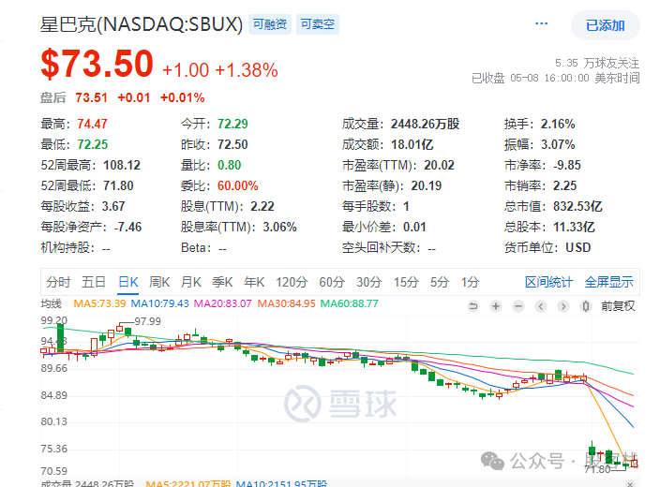This screenshot has height=487, width=660.
Task: Click the 换手 value 2.16%
Action: click(x=558, y=124)
